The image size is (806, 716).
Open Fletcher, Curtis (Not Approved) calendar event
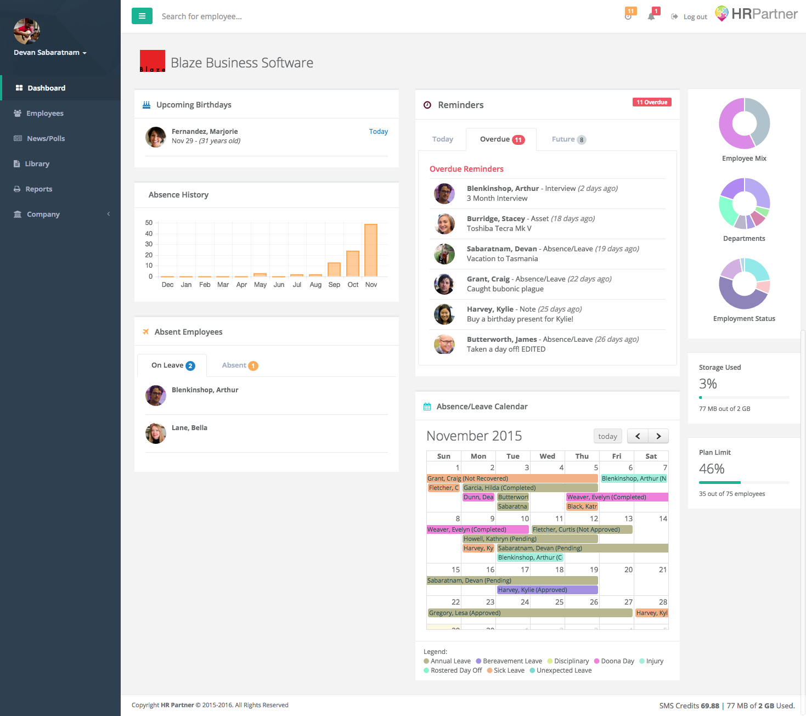point(582,529)
